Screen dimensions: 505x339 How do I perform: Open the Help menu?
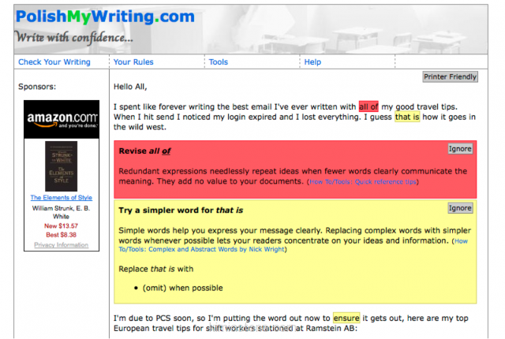[x=312, y=62]
